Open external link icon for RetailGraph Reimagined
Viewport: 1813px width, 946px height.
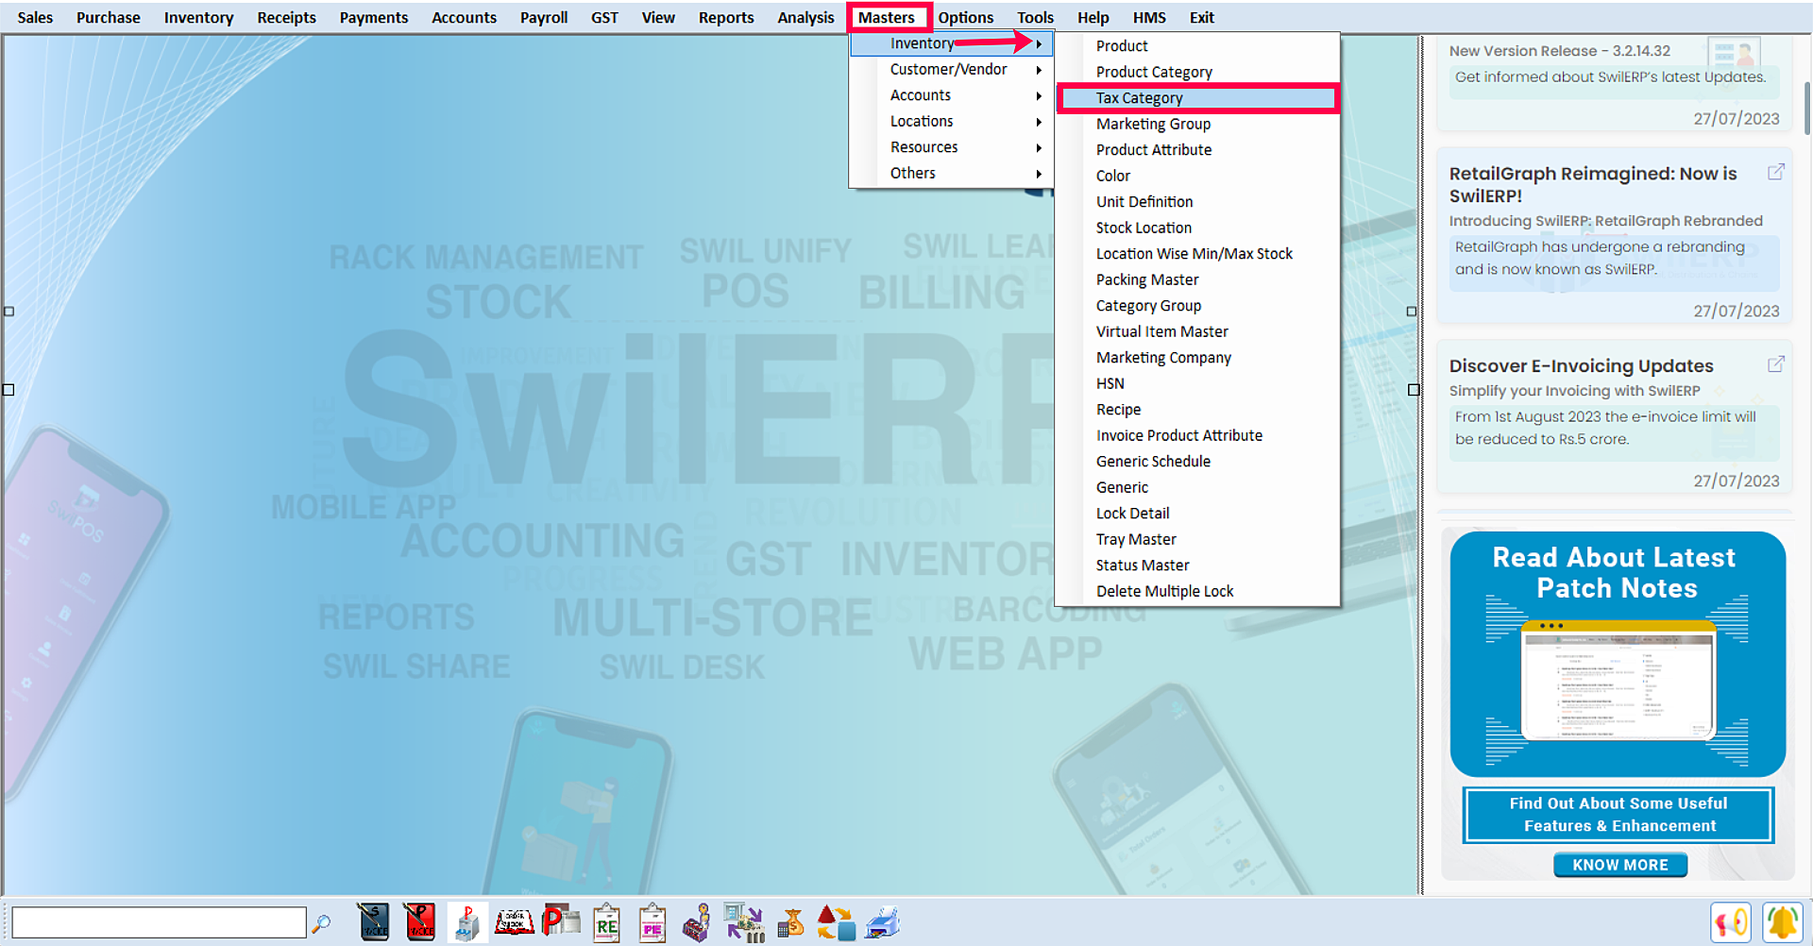pyautogui.click(x=1775, y=172)
